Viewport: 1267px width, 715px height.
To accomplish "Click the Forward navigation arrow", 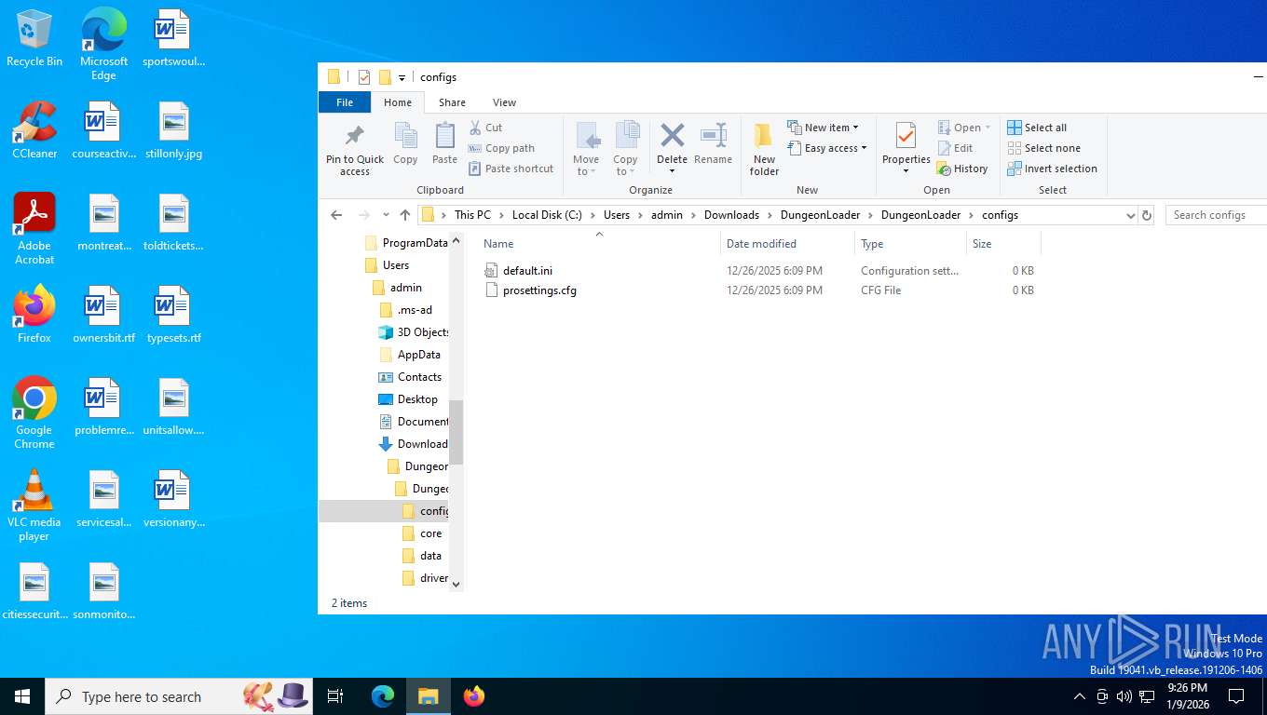I will click(x=364, y=215).
